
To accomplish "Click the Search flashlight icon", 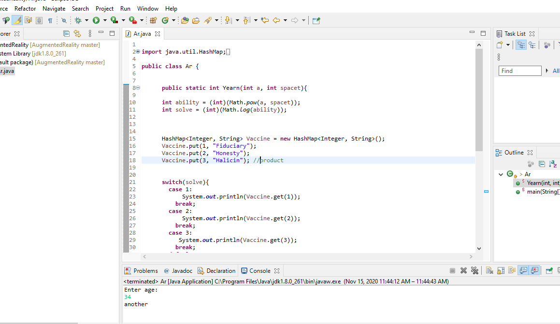I will click(208, 20).
